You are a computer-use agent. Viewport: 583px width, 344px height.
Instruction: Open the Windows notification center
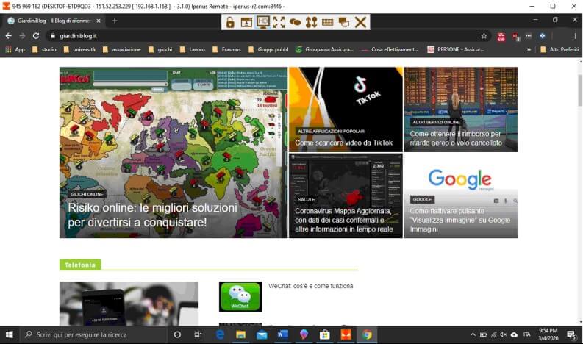(x=571, y=334)
